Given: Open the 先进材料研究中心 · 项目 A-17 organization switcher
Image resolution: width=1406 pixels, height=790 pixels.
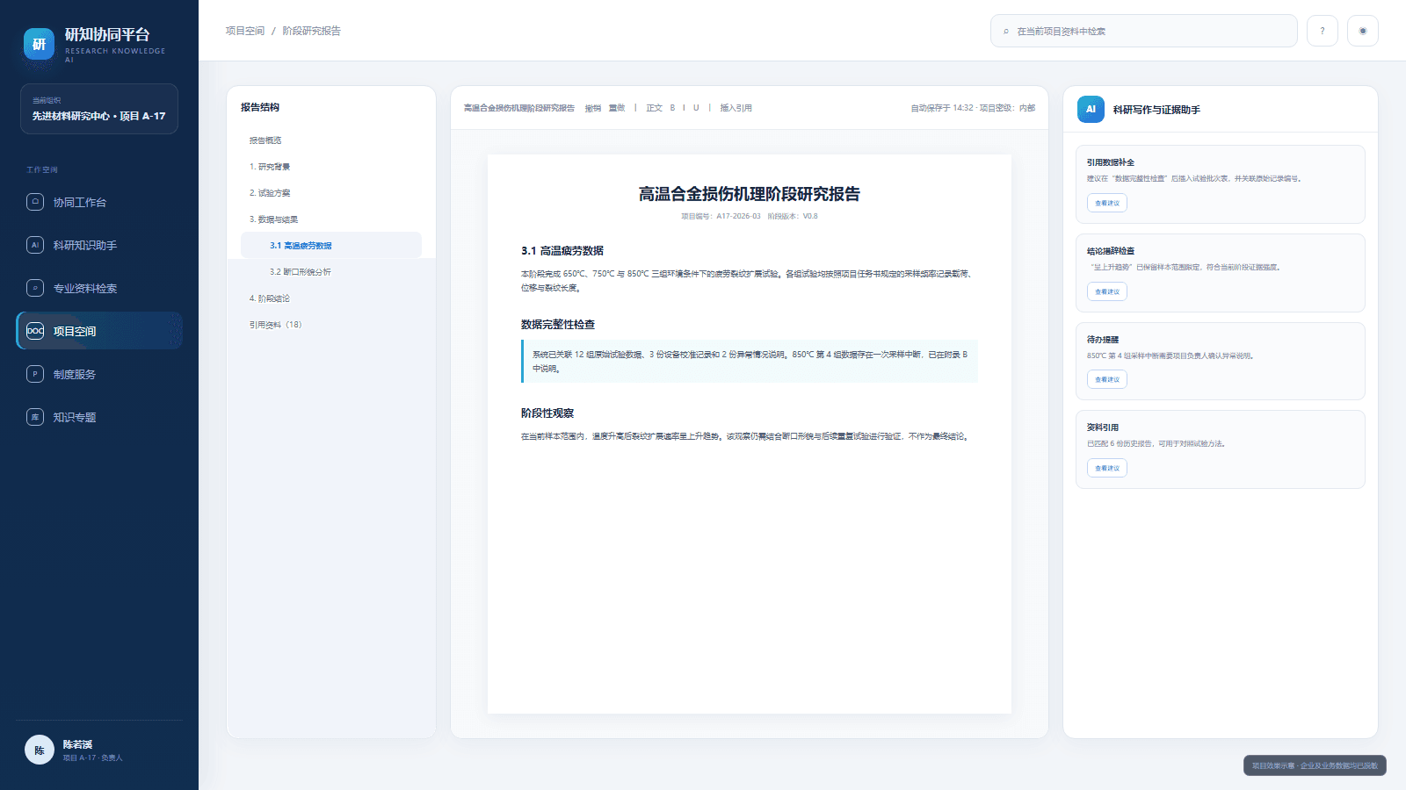Looking at the screenshot, I should [99, 109].
